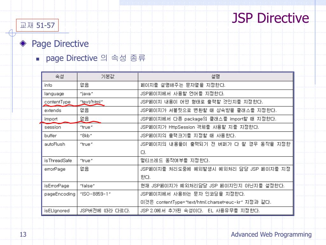This screenshot has height=245, width=326.
Task: Select the isELIgnored attribute cell
Action: (60, 211)
